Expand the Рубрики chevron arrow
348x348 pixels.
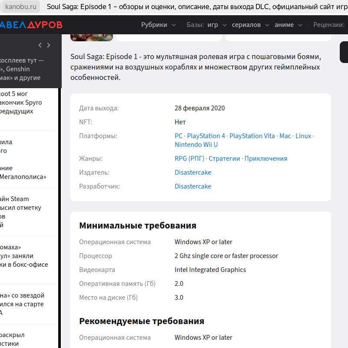[x=174, y=25]
